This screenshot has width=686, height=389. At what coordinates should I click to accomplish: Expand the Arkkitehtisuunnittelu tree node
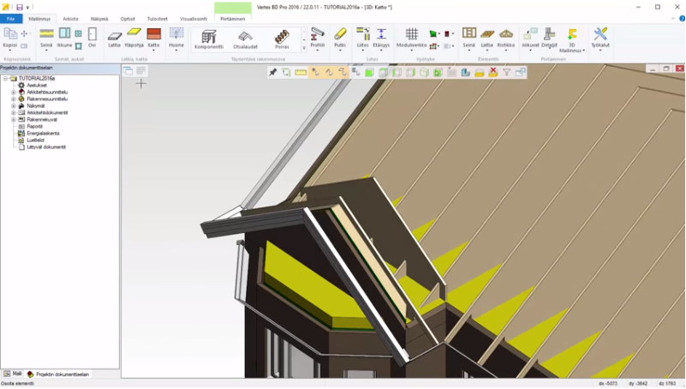click(x=14, y=93)
